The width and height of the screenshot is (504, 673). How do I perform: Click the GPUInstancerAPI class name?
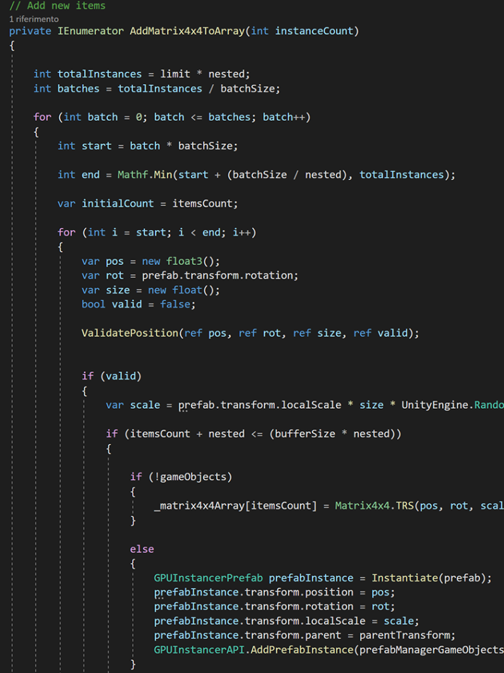click(x=199, y=650)
